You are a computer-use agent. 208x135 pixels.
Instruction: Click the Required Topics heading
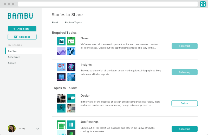pyautogui.click(x=64, y=33)
